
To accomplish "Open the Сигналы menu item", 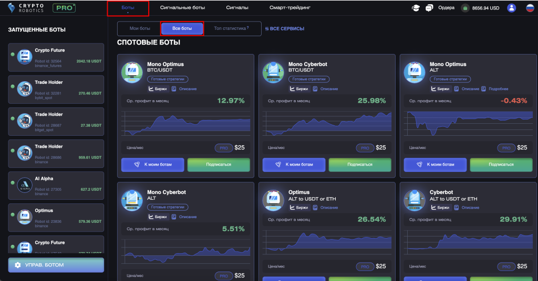I will [237, 7].
